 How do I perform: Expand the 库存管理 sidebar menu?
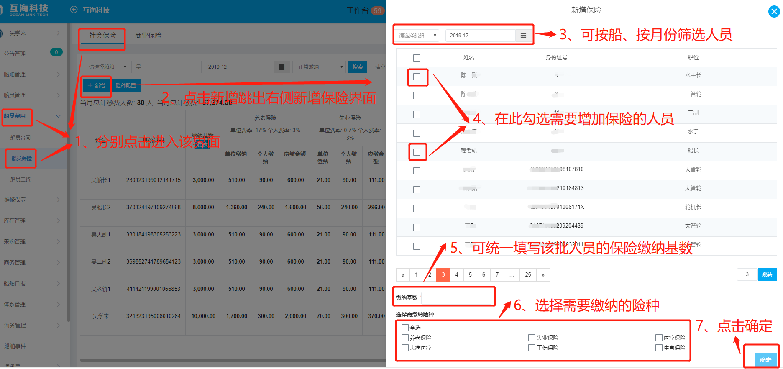[x=58, y=221]
